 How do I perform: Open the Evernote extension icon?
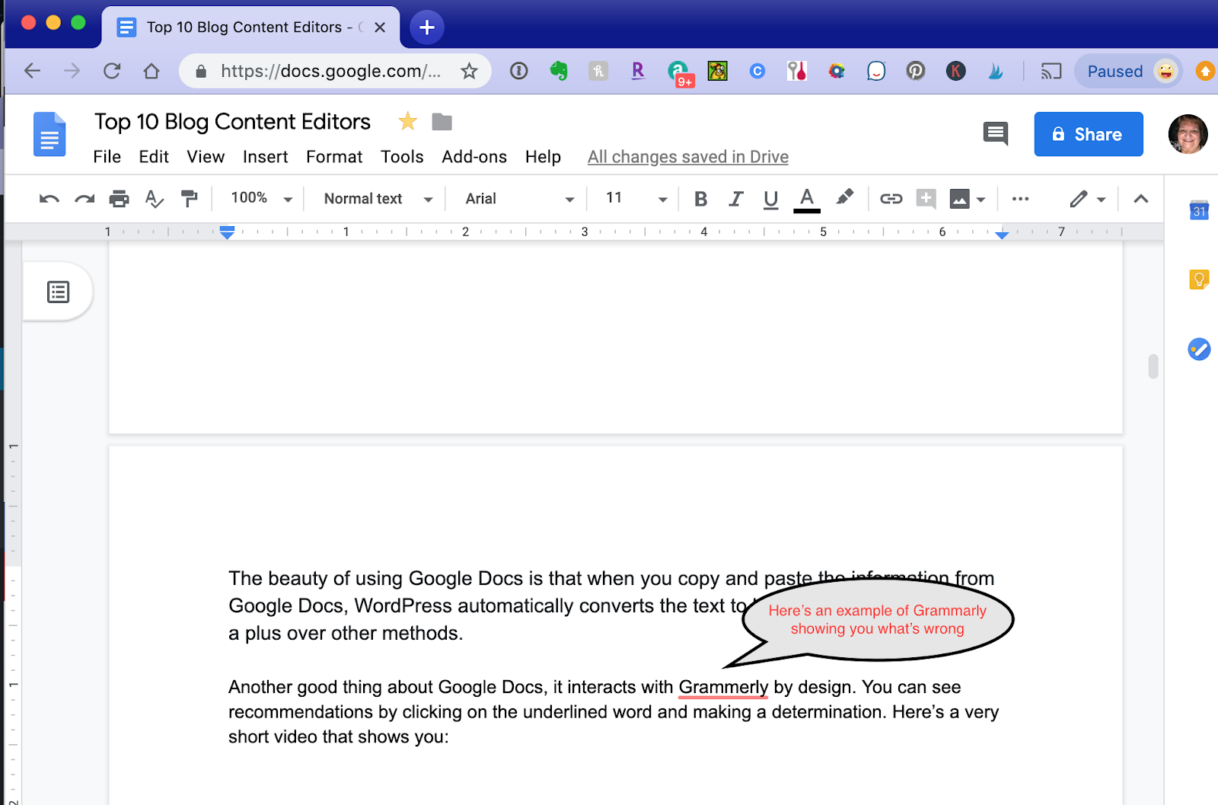pyautogui.click(x=559, y=71)
